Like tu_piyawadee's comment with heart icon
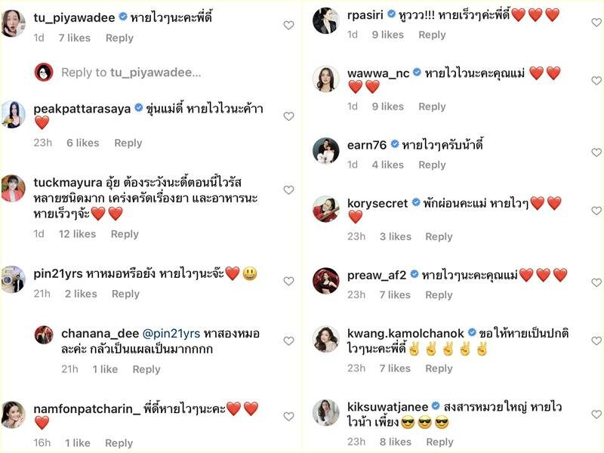Screen dimensions: 604x453 tap(288, 26)
